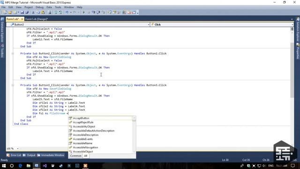300x169 pixels.
Task: Collapse the Button2_Click sub outline
Action: click(x=13, y=54)
